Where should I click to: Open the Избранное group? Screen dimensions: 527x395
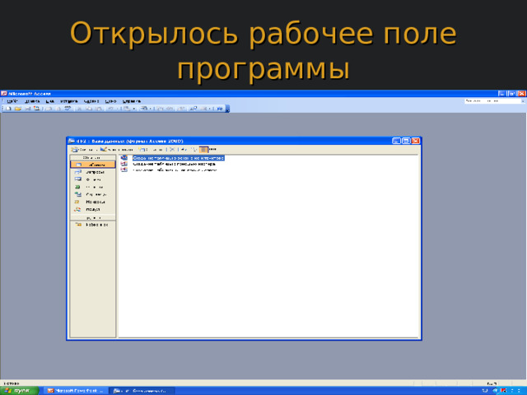[x=93, y=225]
